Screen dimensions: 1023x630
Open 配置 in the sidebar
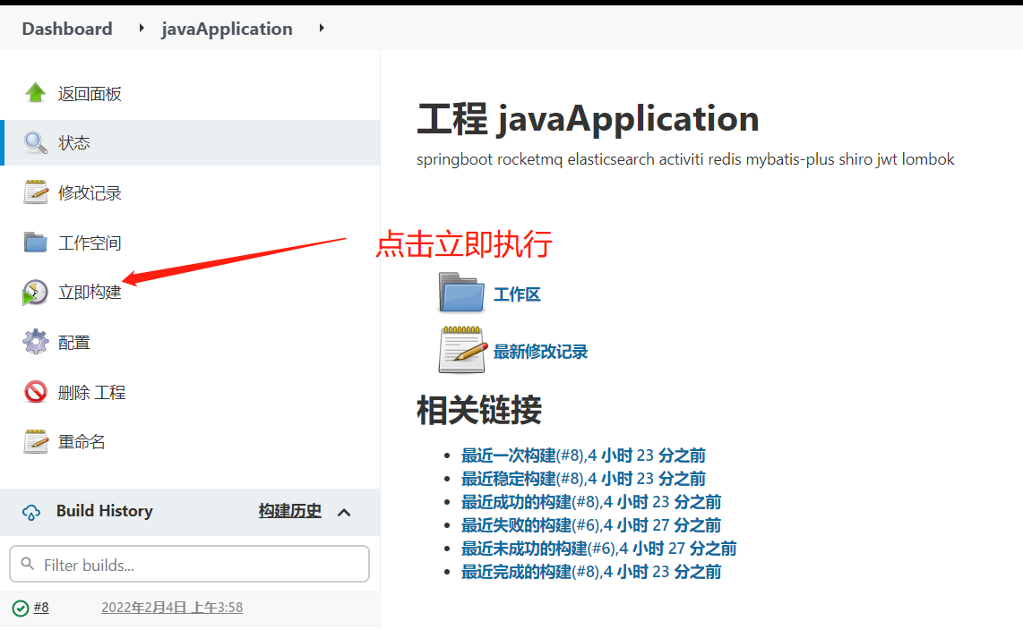pyautogui.click(x=73, y=342)
